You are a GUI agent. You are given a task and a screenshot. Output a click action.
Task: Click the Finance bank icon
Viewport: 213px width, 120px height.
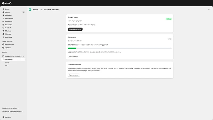tap(3, 34)
